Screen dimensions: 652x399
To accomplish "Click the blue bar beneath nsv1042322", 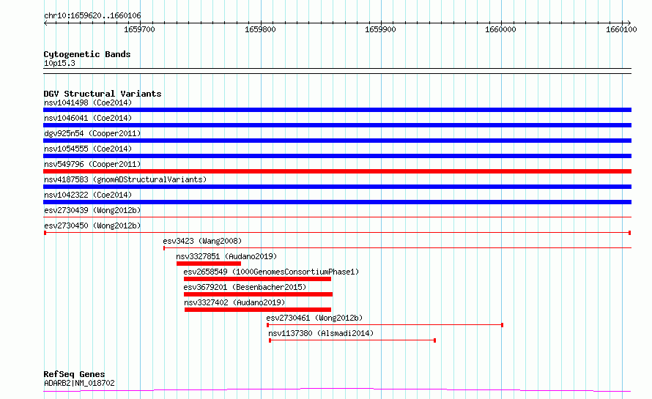I will [337, 202].
